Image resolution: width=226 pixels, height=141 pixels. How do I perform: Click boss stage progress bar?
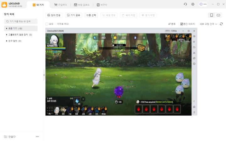[118, 48]
